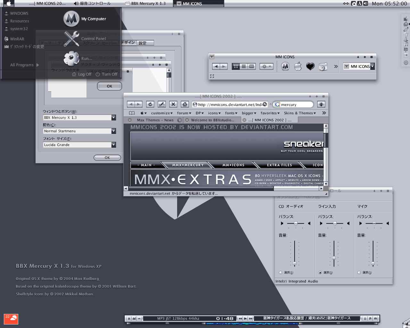The height and width of the screenshot is (328, 410).
Task: Open MM ICONS address dropdown
Action: click(x=372, y=66)
